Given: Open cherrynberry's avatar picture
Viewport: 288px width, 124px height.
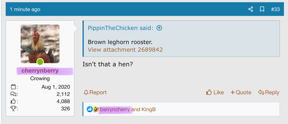Looking at the screenshot, I should [x=40, y=44].
